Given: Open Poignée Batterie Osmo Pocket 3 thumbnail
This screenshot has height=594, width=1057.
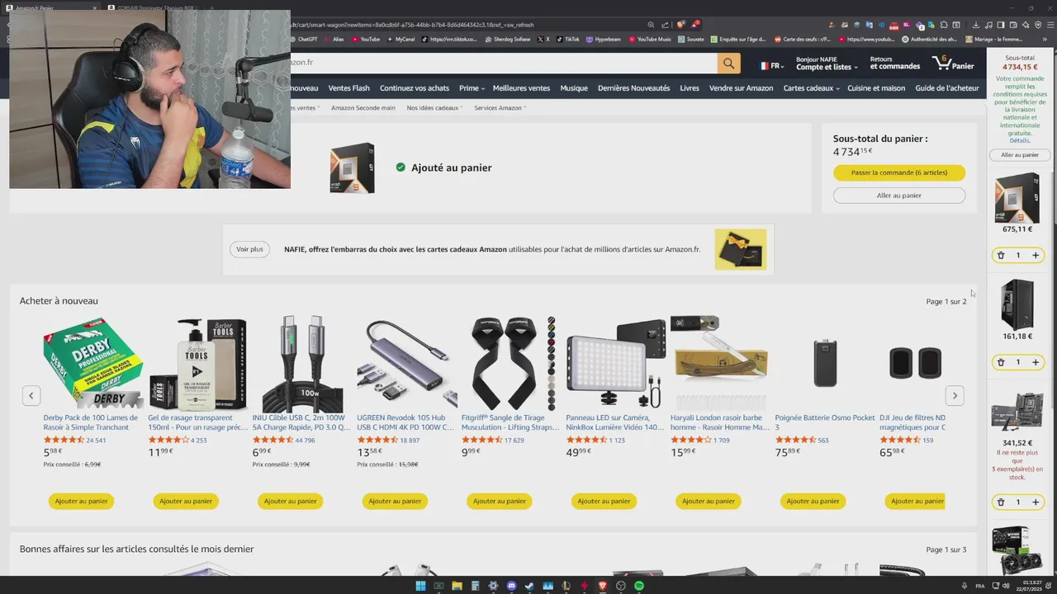Looking at the screenshot, I should (x=824, y=363).
